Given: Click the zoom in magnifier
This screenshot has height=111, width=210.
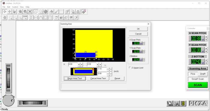Looking at the screenshot, I should click(20, 12).
